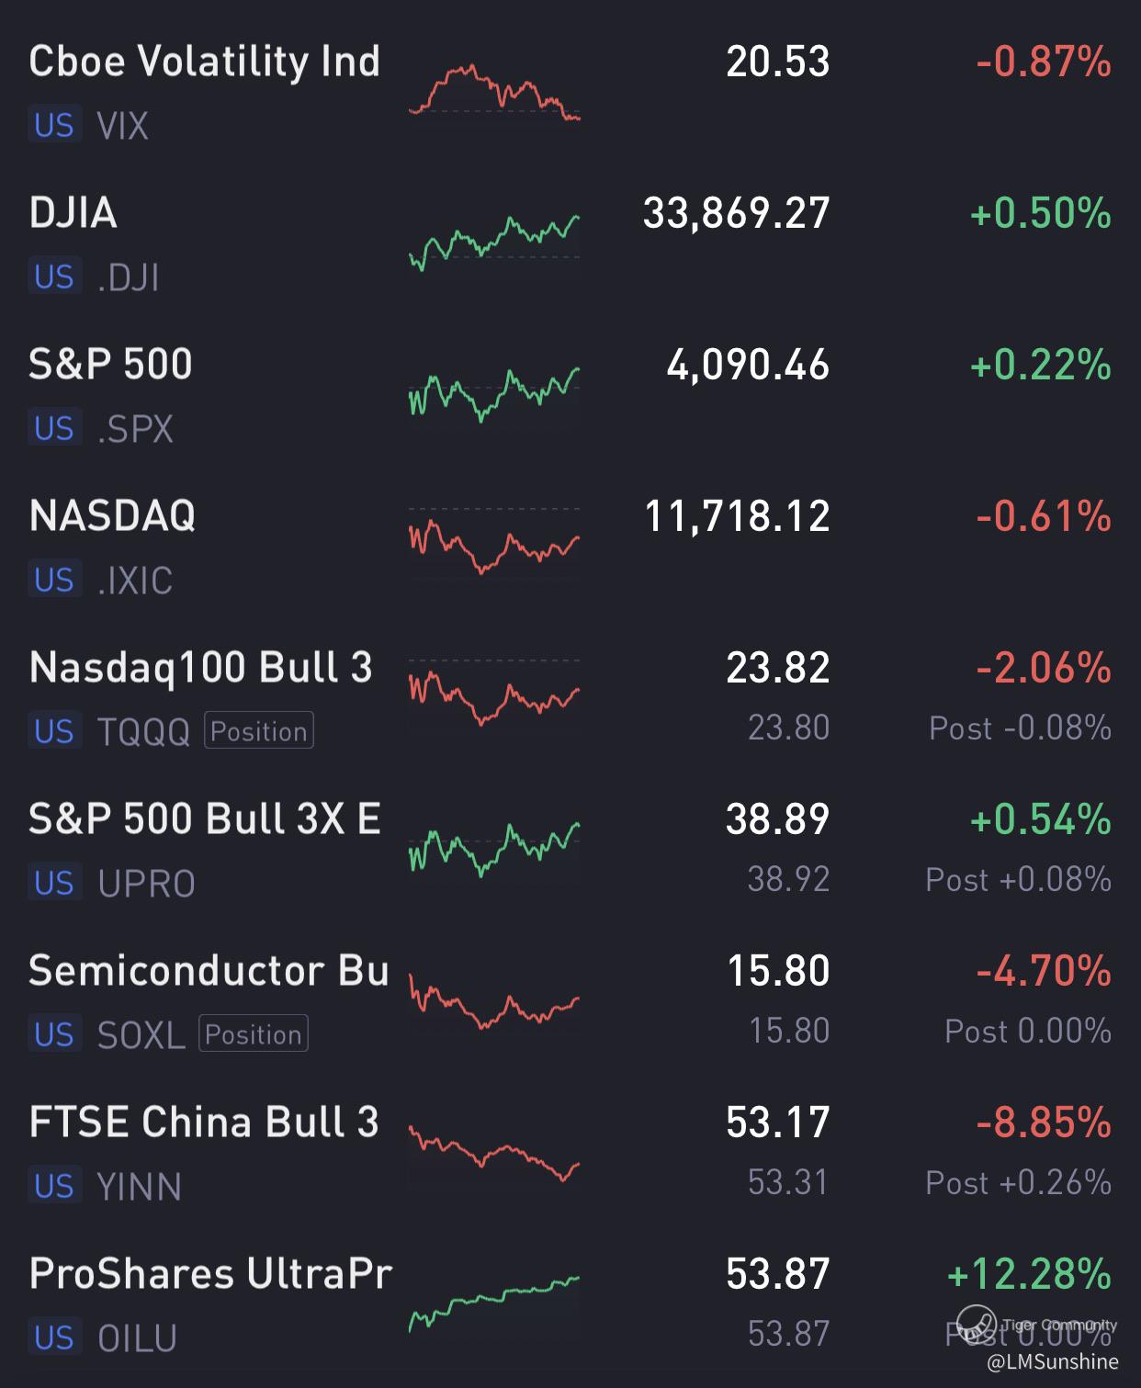This screenshot has height=1388, width=1141.
Task: Tap the VIX sparkline chart
Action: coord(494,93)
